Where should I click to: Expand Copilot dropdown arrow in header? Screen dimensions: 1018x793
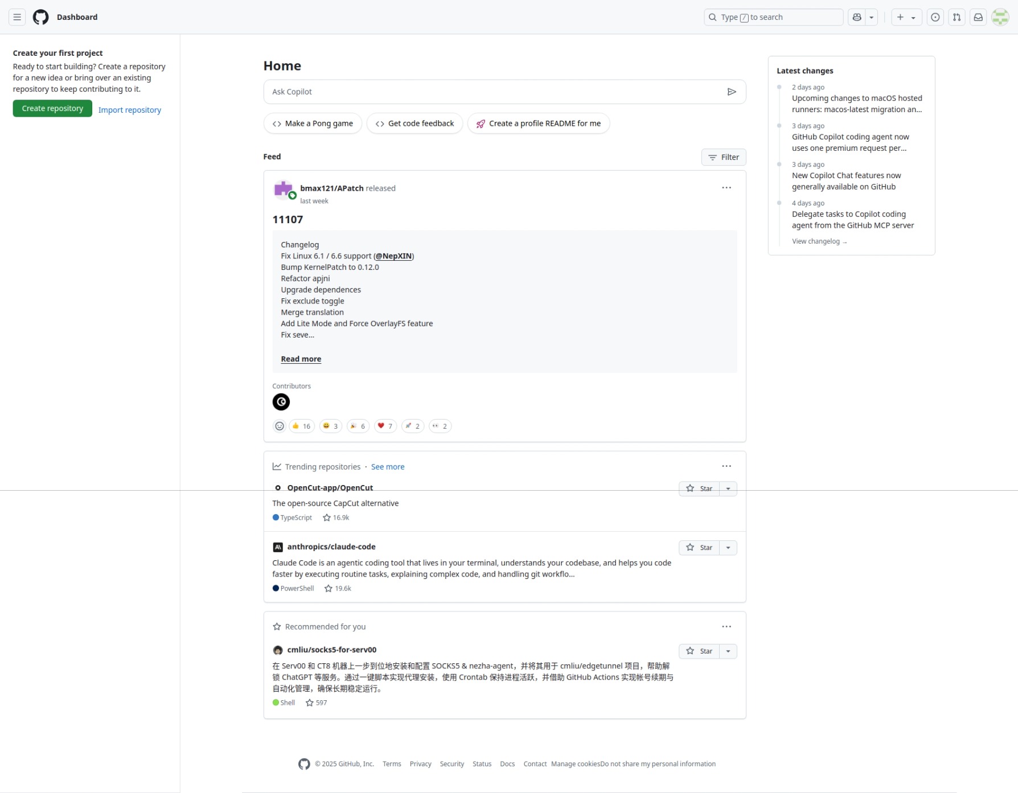[x=872, y=17]
